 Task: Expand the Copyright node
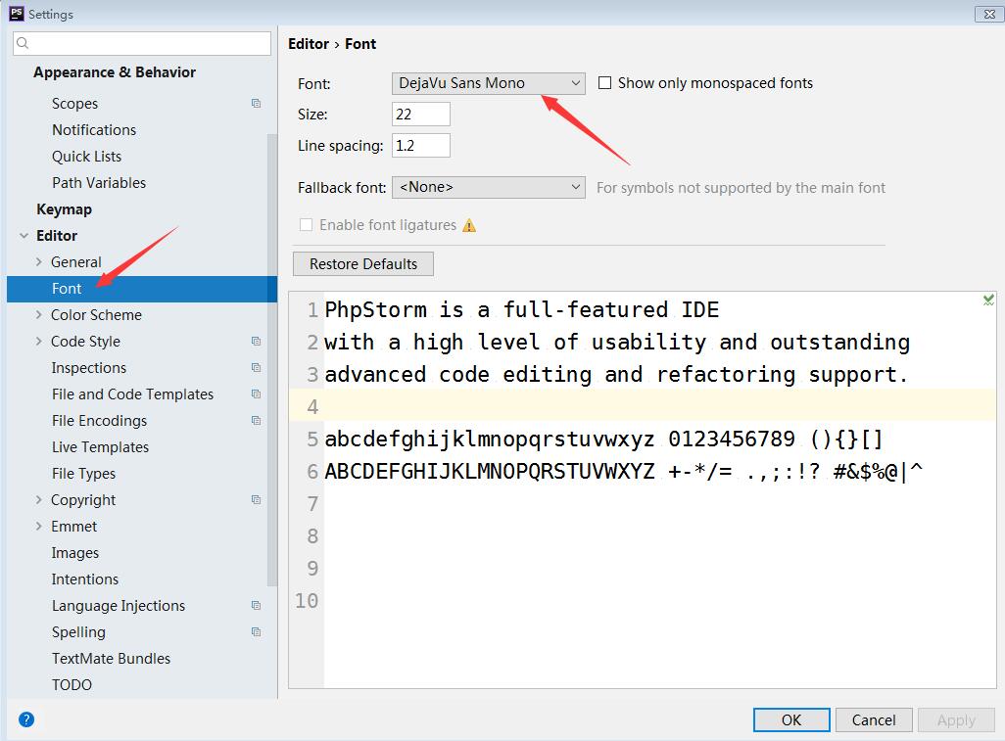[x=38, y=499]
